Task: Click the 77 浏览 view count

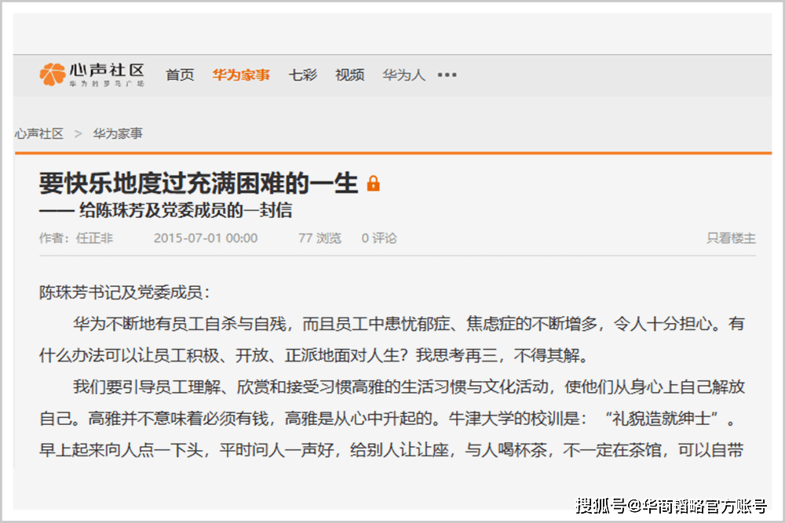Action: (319, 238)
